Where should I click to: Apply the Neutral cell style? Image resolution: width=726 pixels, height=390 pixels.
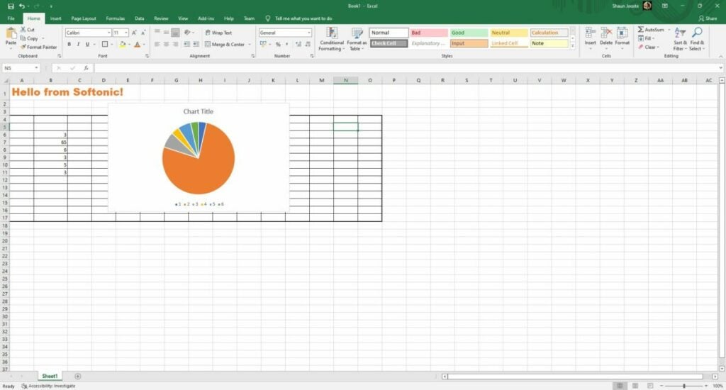[509, 33]
